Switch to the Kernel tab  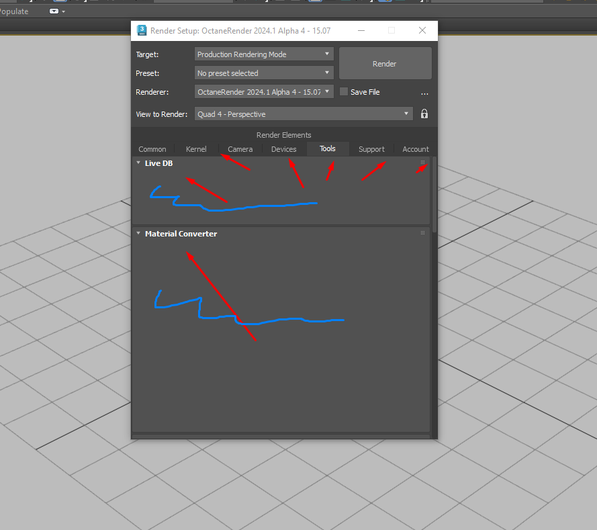click(196, 149)
